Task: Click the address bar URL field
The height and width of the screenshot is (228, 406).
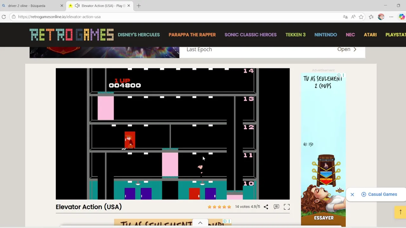Action: point(178,17)
